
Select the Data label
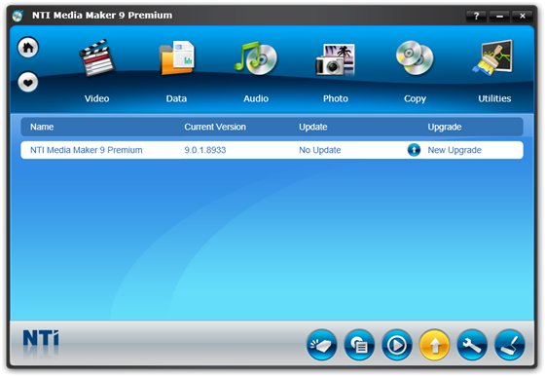click(176, 98)
